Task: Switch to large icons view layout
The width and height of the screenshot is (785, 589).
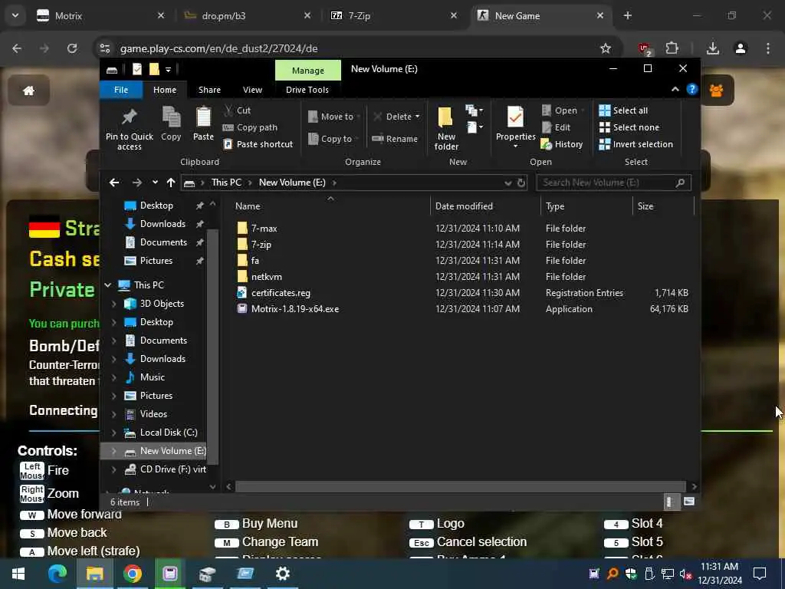Action: (x=689, y=502)
